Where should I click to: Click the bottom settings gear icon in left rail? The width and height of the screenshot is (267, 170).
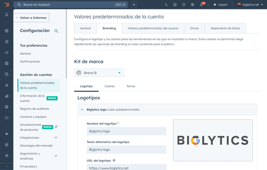pos(7,156)
